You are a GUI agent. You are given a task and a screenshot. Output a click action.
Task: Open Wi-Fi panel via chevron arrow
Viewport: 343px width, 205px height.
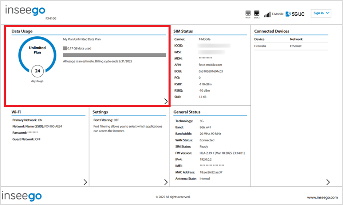(x=85, y=182)
